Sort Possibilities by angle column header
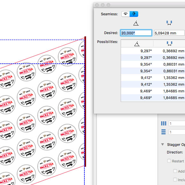Image resolution: width=185 pixels, height=185 pixels. tap(137, 44)
